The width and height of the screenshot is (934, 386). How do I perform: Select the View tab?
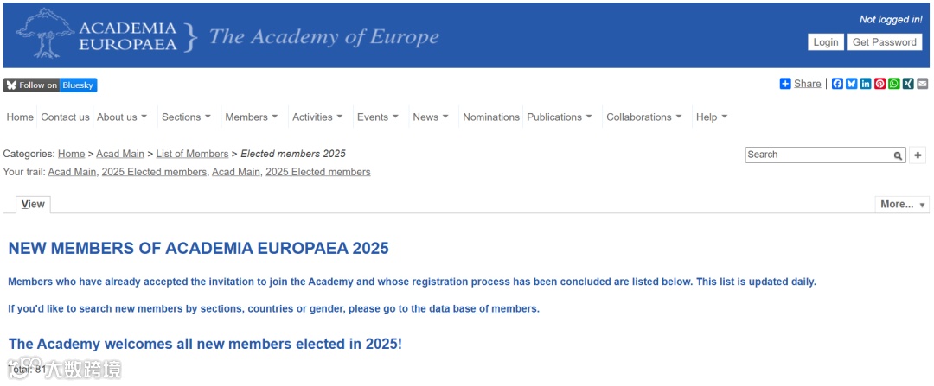[x=33, y=205]
